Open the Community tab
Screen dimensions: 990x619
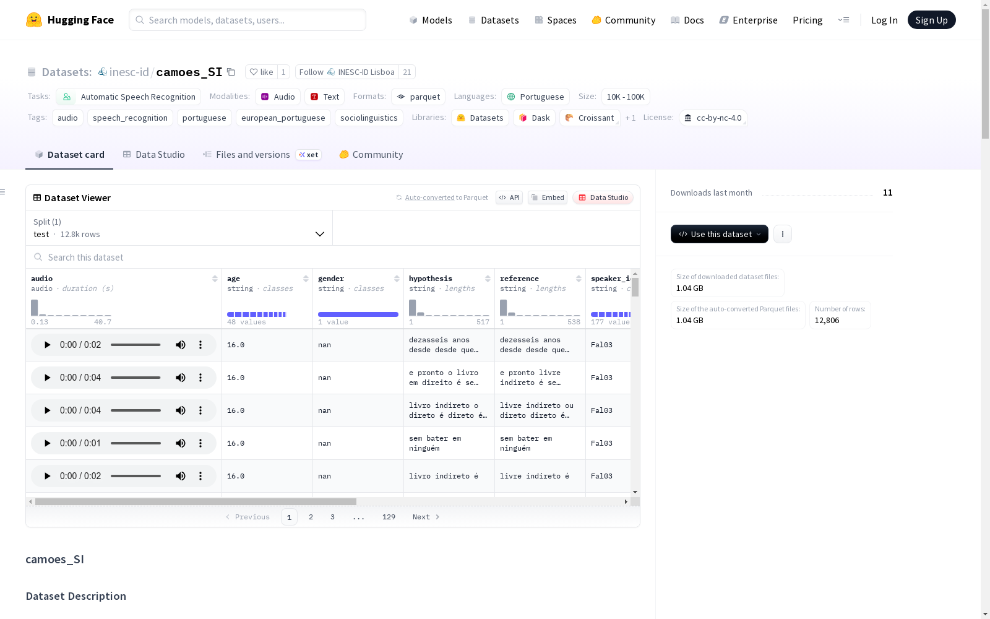[x=371, y=155]
